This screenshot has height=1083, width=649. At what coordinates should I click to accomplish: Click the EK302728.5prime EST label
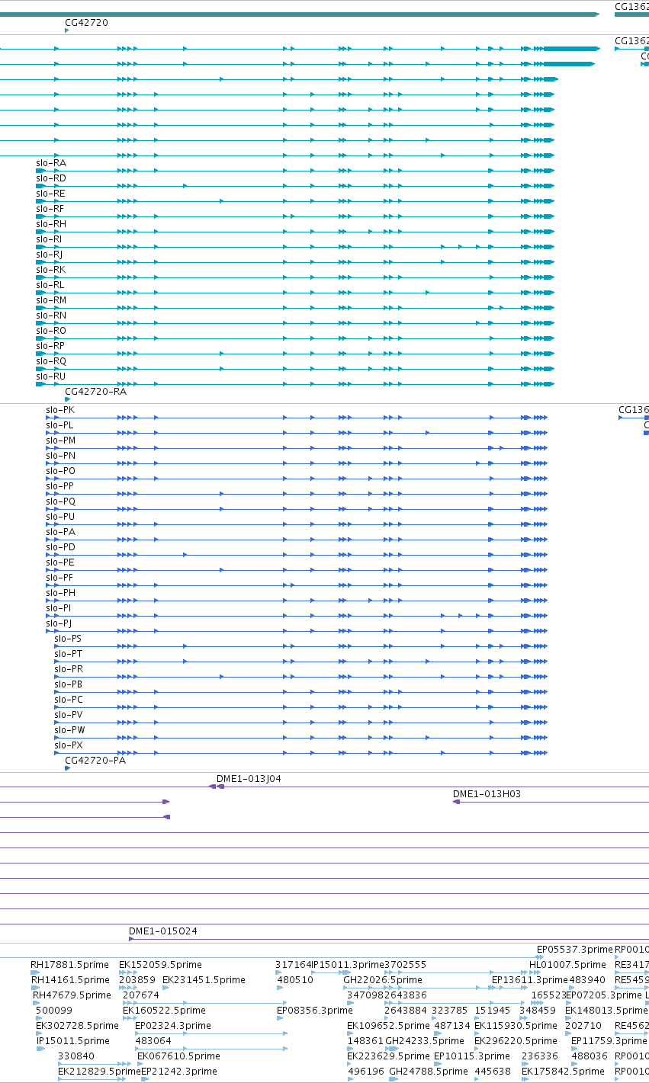(x=77, y=1026)
